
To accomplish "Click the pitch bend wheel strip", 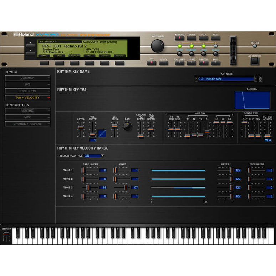I will [x=233, y=51].
